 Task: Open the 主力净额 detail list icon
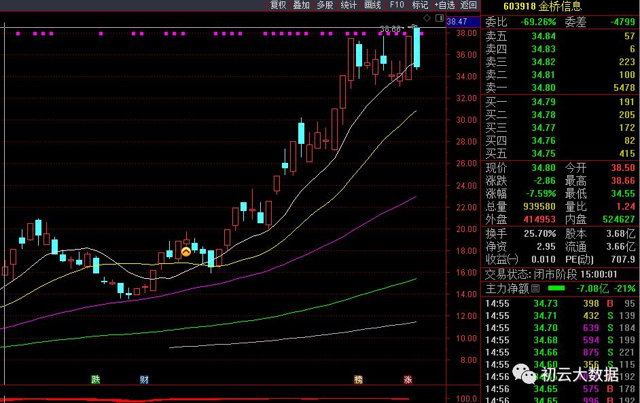pyautogui.click(x=536, y=289)
